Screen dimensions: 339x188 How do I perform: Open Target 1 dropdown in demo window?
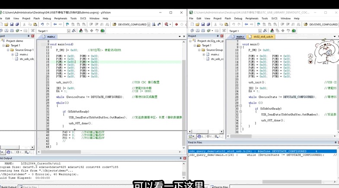pos(68,31)
